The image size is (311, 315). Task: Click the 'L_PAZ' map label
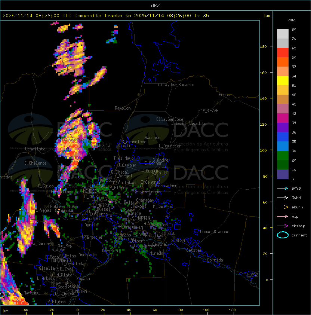click(x=252, y=275)
